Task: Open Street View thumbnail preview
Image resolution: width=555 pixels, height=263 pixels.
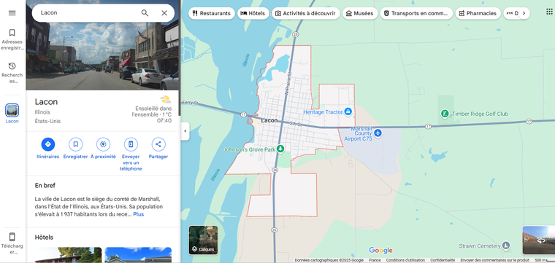Action: point(539,240)
